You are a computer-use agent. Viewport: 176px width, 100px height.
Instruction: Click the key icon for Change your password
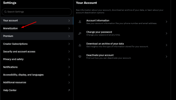pos(80,33)
